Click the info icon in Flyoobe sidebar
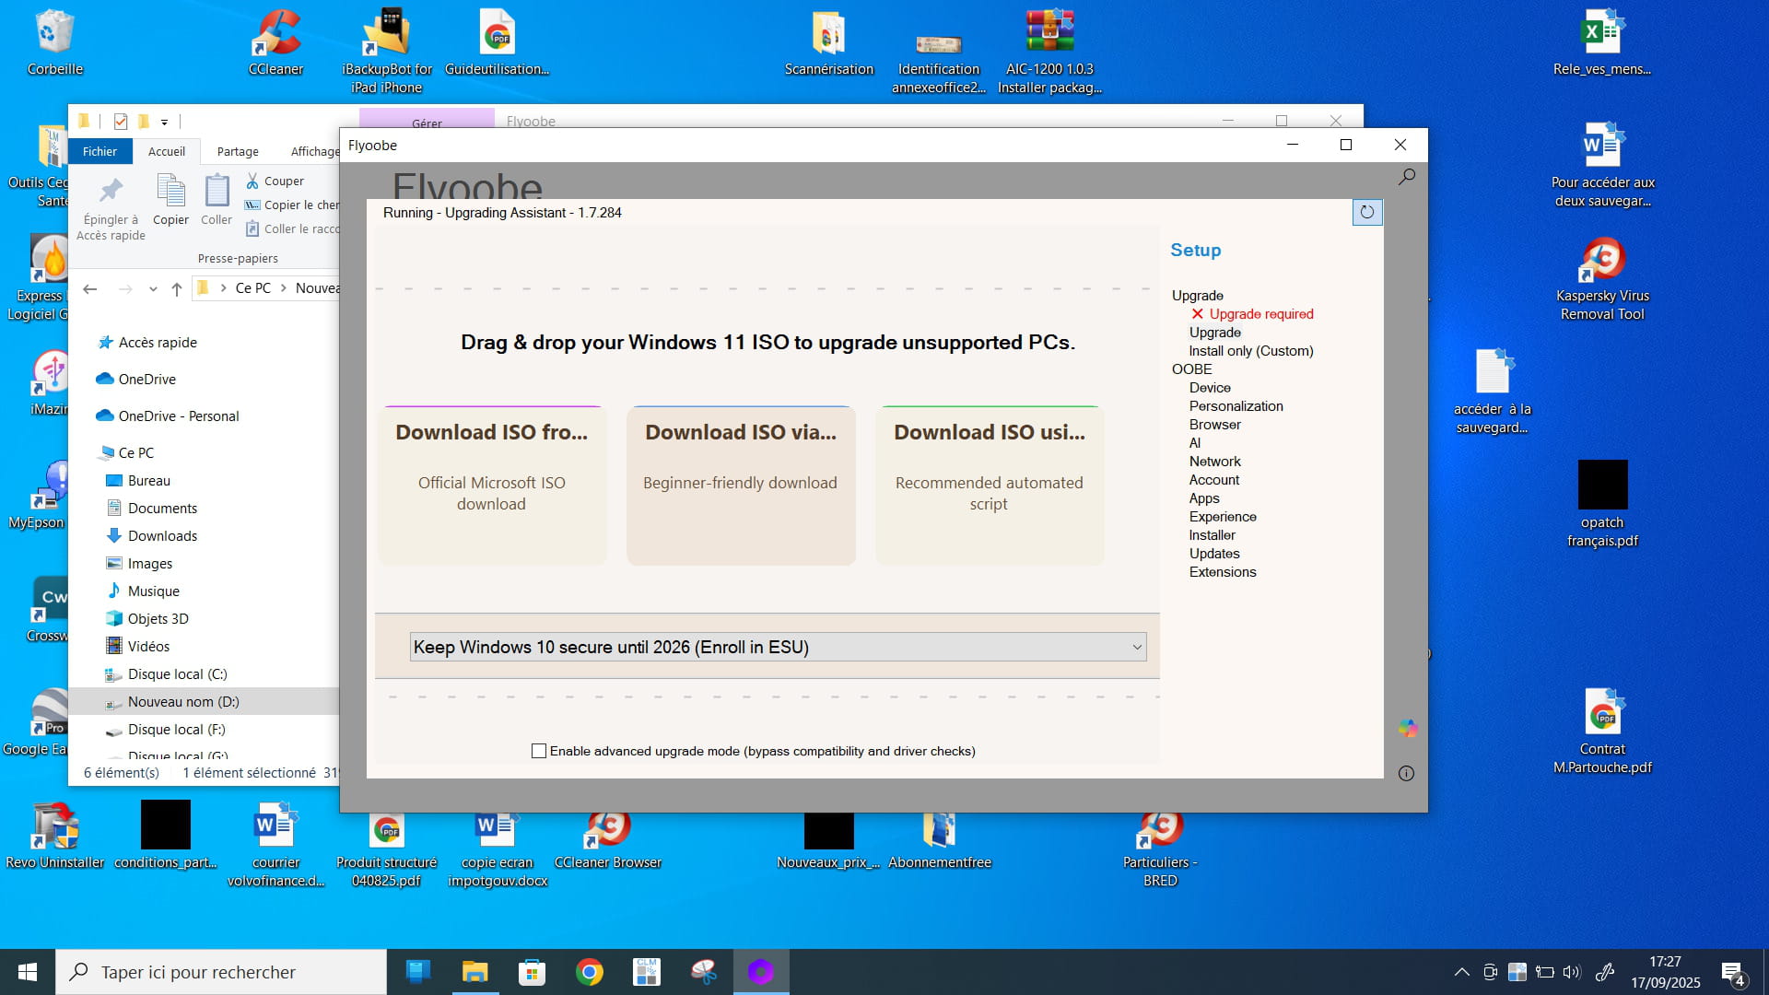The image size is (1769, 995). coord(1406,773)
